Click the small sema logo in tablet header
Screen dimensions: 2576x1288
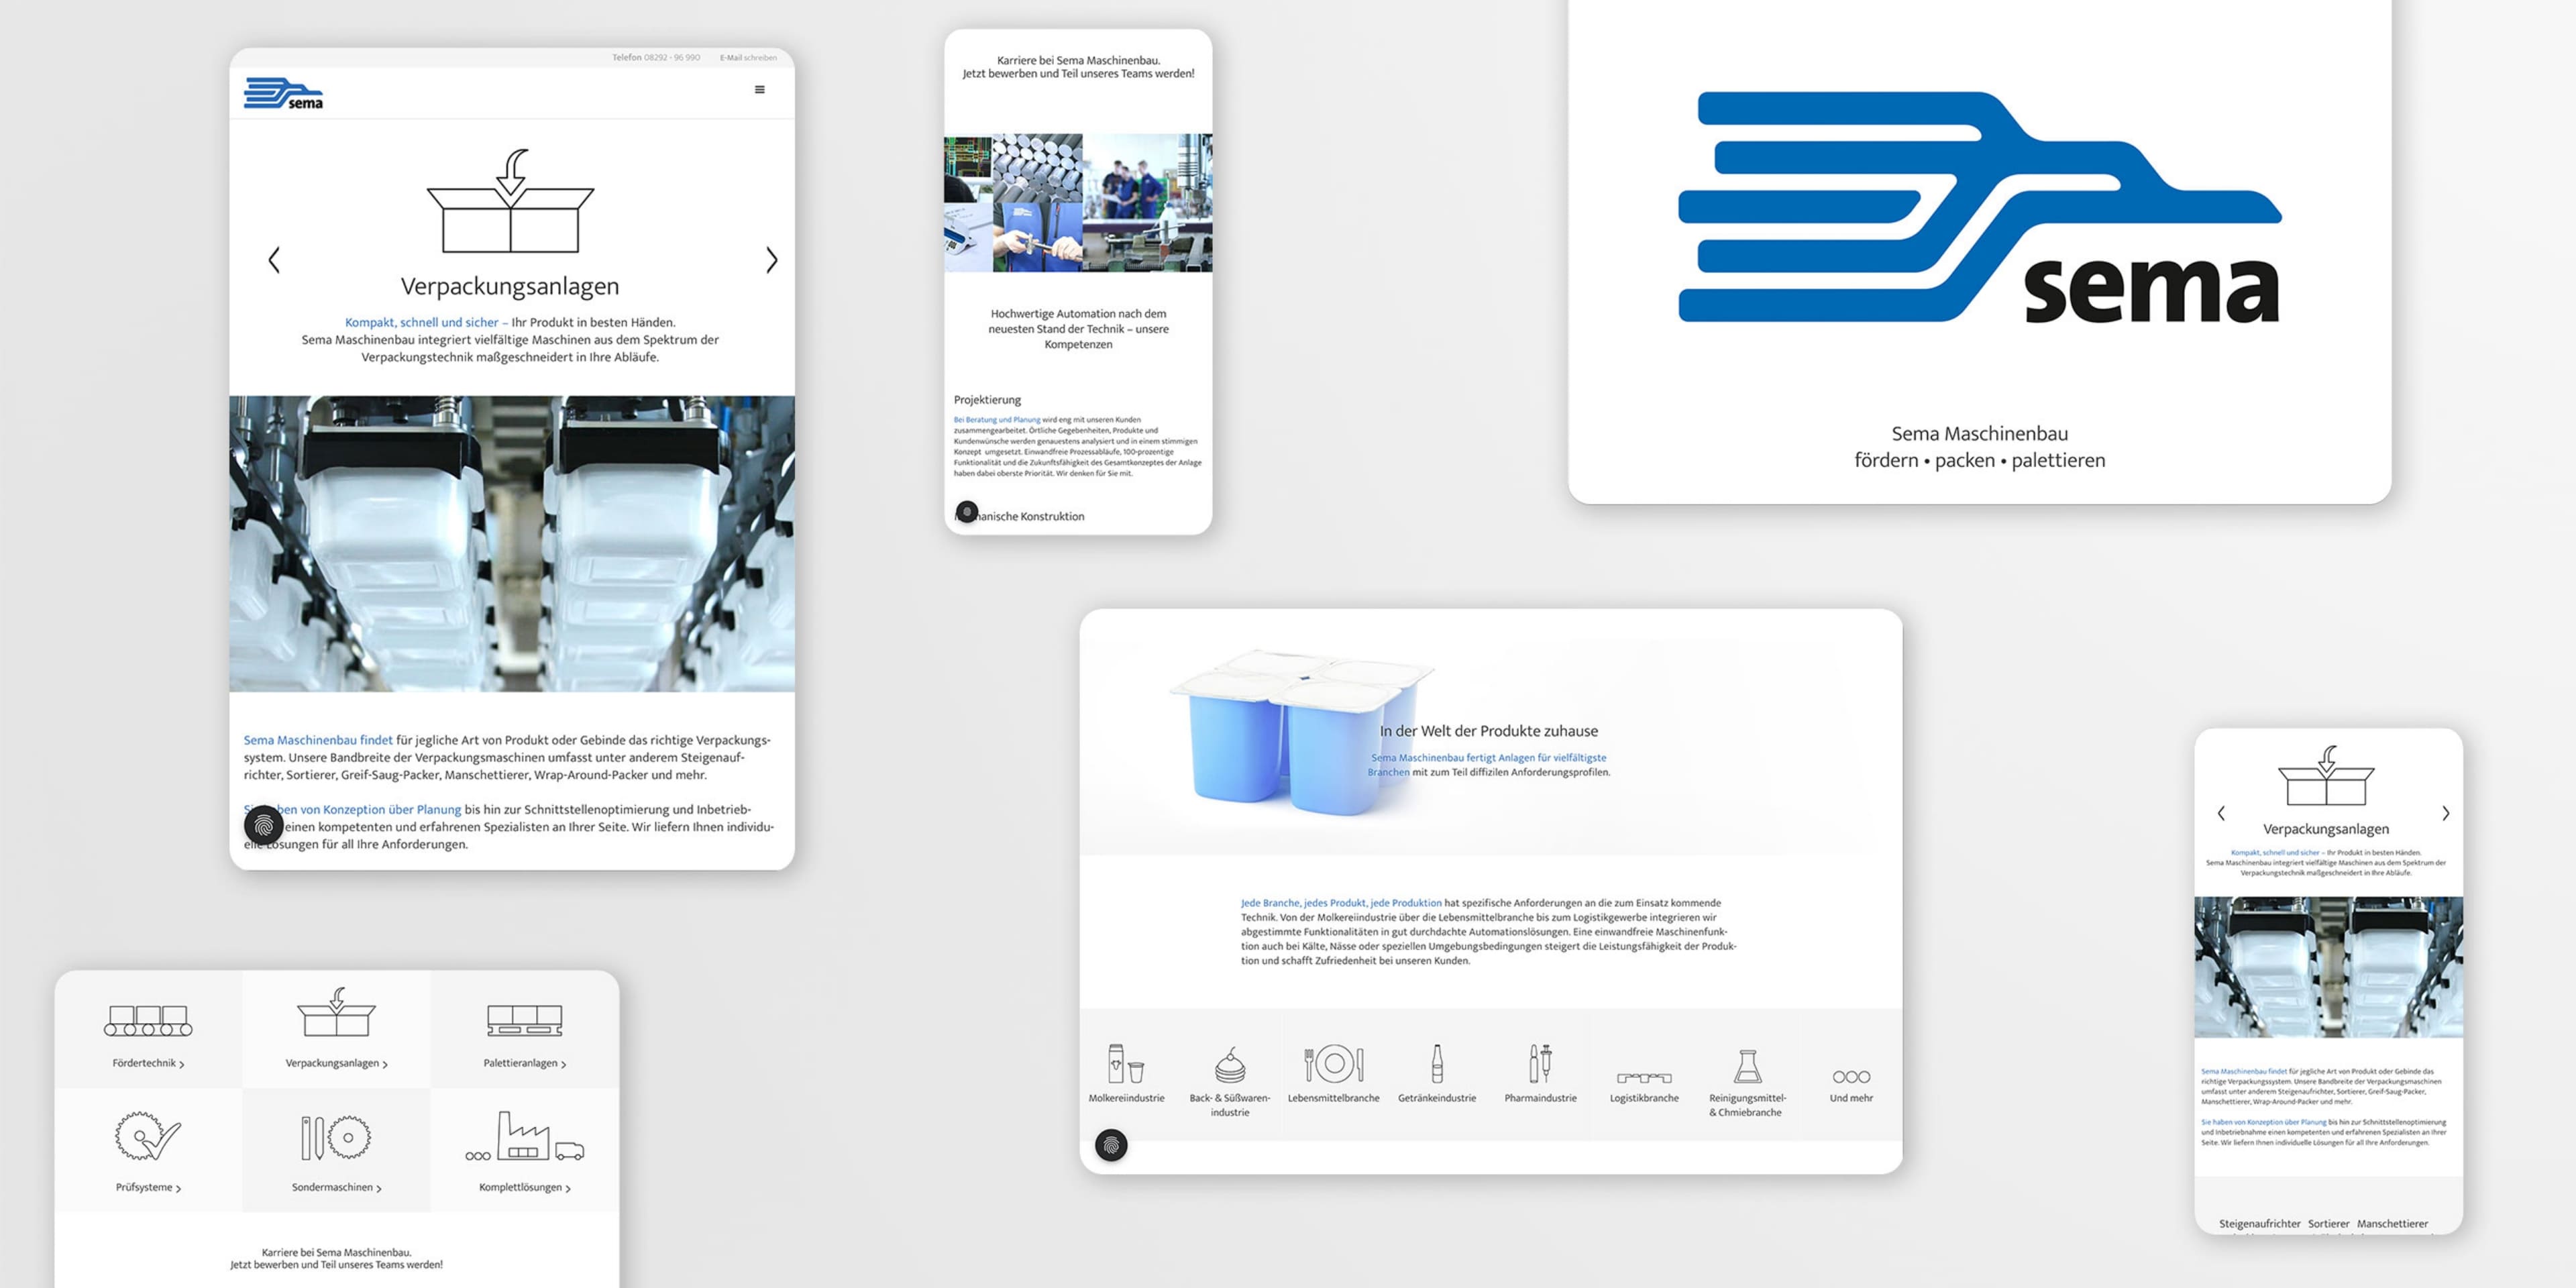(x=283, y=93)
